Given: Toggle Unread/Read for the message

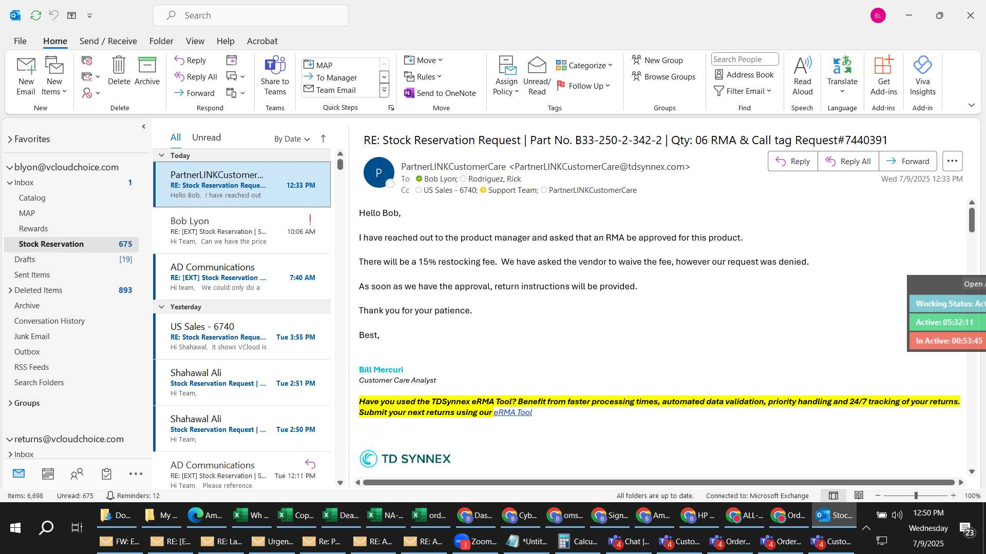Looking at the screenshot, I should [x=537, y=76].
